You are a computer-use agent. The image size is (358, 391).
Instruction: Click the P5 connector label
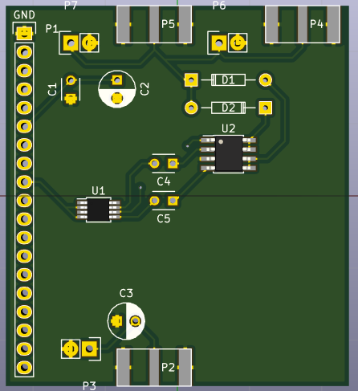pyautogui.click(x=168, y=24)
